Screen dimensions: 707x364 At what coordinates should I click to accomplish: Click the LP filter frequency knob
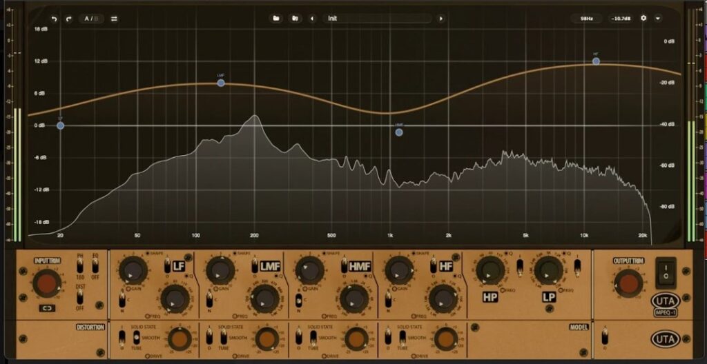[x=548, y=270]
